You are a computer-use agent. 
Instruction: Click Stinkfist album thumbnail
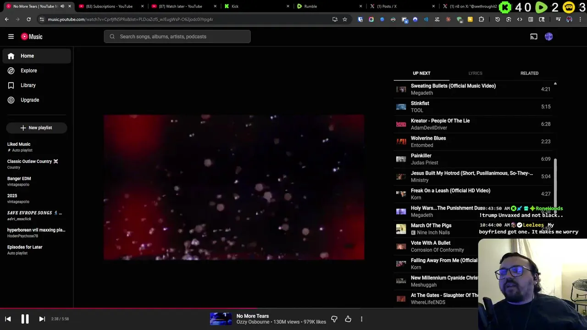[x=401, y=107]
